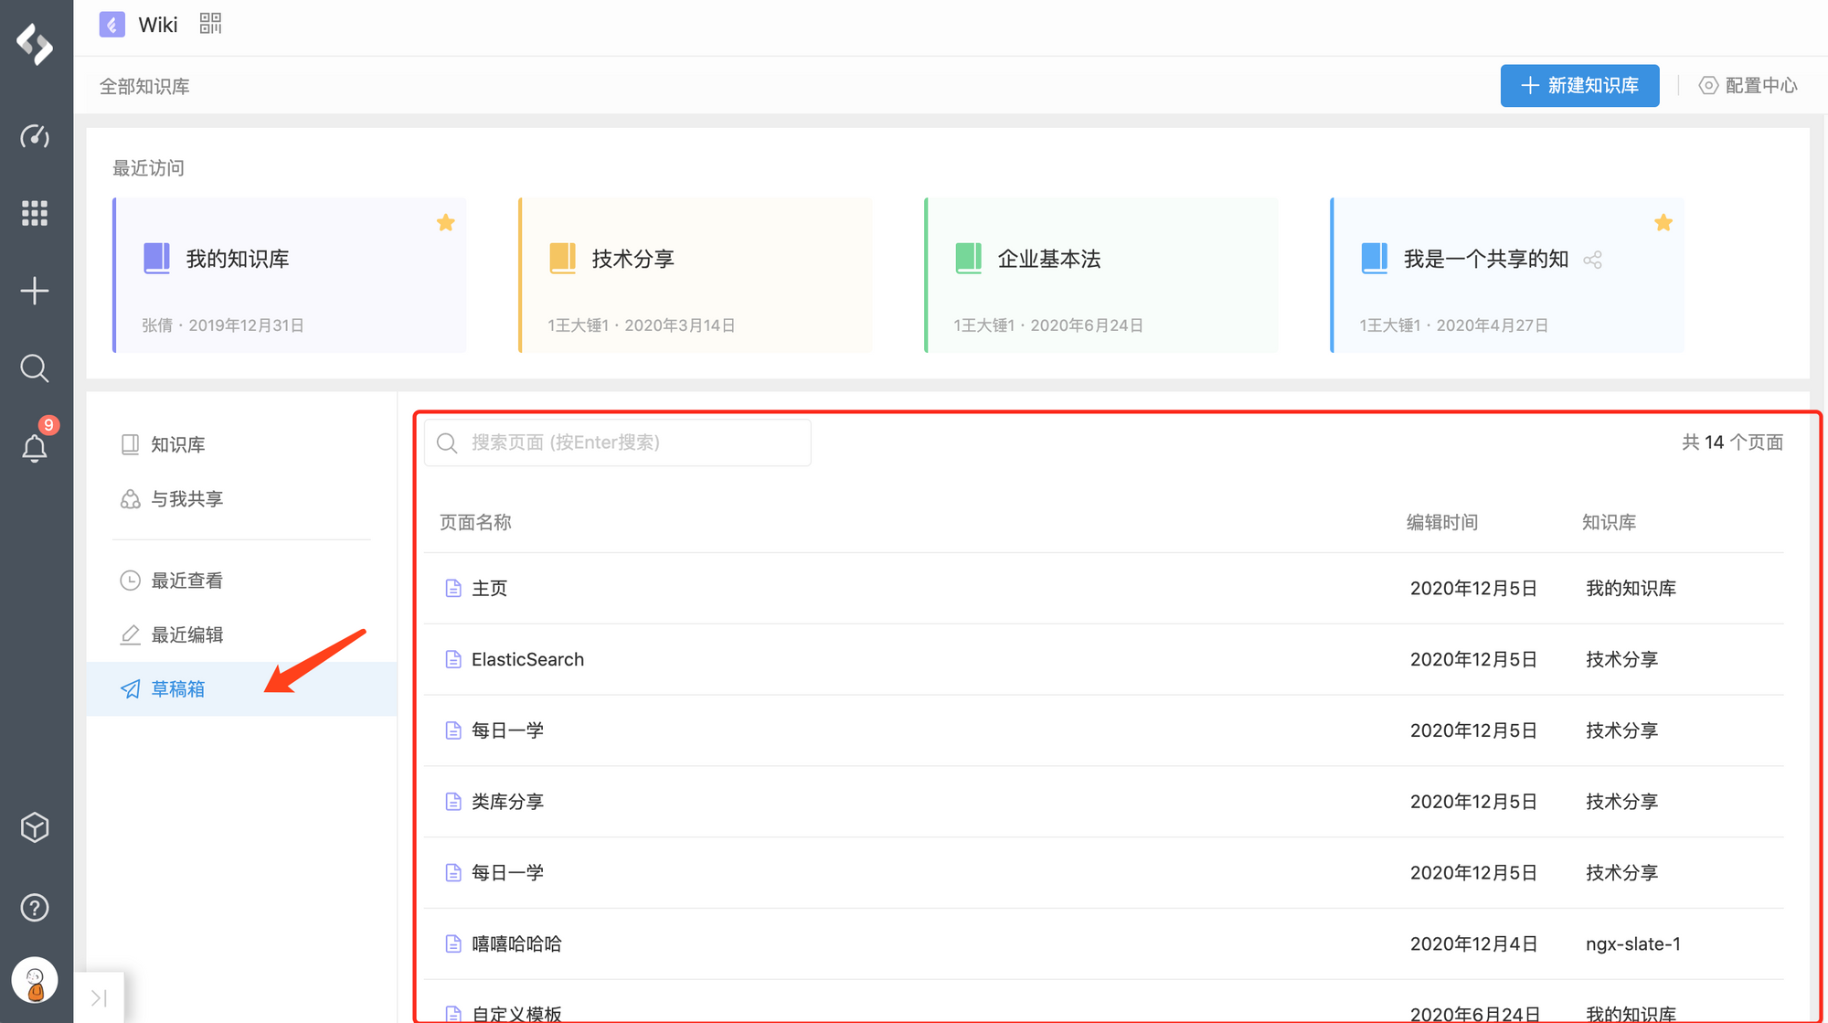This screenshot has width=1828, height=1023.
Task: Click document icon beside 类库分享
Action: coord(453,802)
